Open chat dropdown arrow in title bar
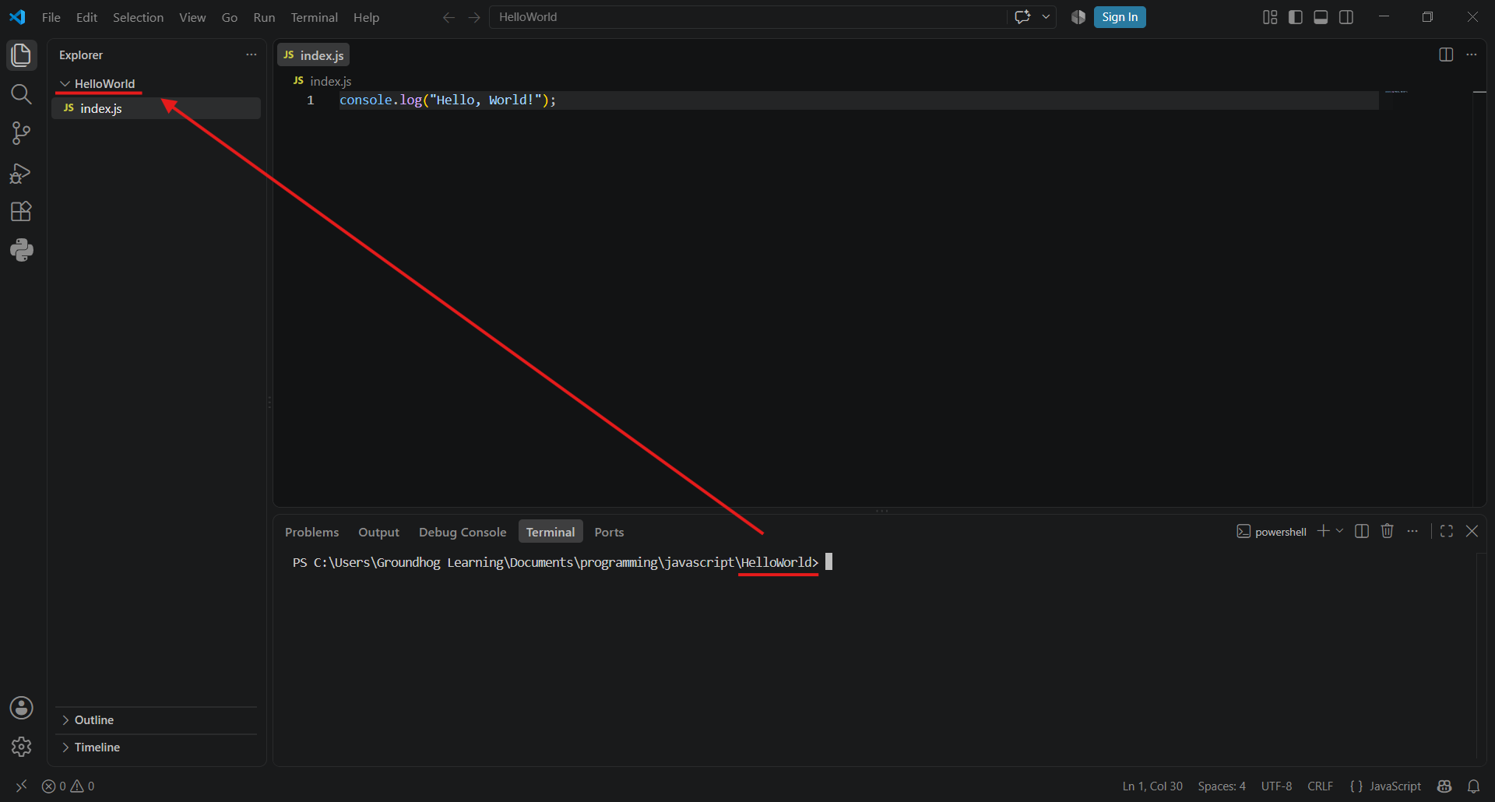Screen dimensions: 1495x802 click(x=1046, y=17)
